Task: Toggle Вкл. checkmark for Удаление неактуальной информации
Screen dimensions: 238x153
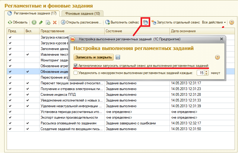Action: click(x=27, y=106)
